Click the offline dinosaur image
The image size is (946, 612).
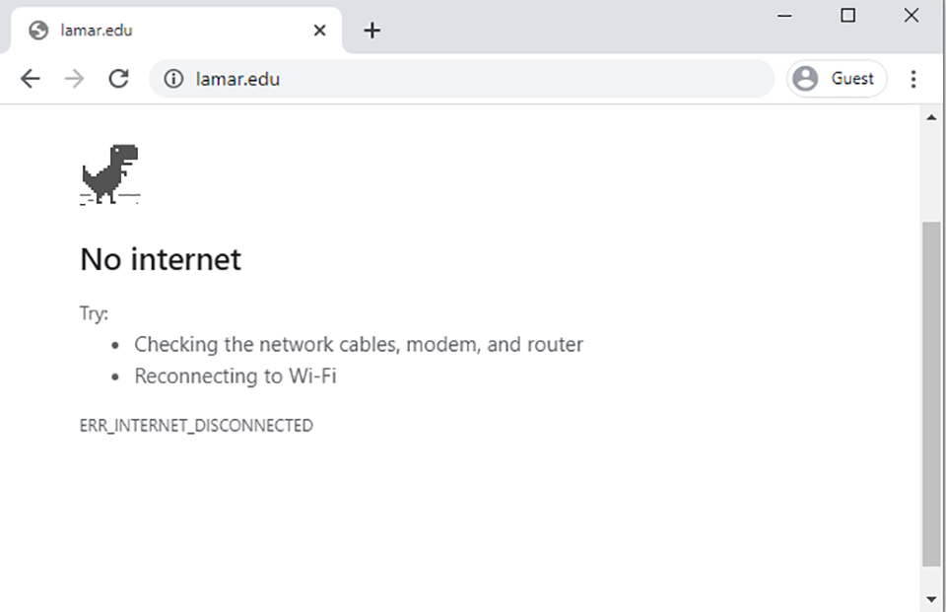tap(109, 174)
